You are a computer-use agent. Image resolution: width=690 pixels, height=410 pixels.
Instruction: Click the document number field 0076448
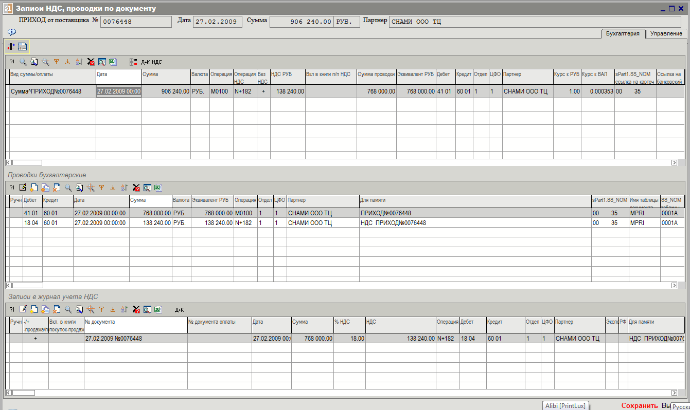136,22
